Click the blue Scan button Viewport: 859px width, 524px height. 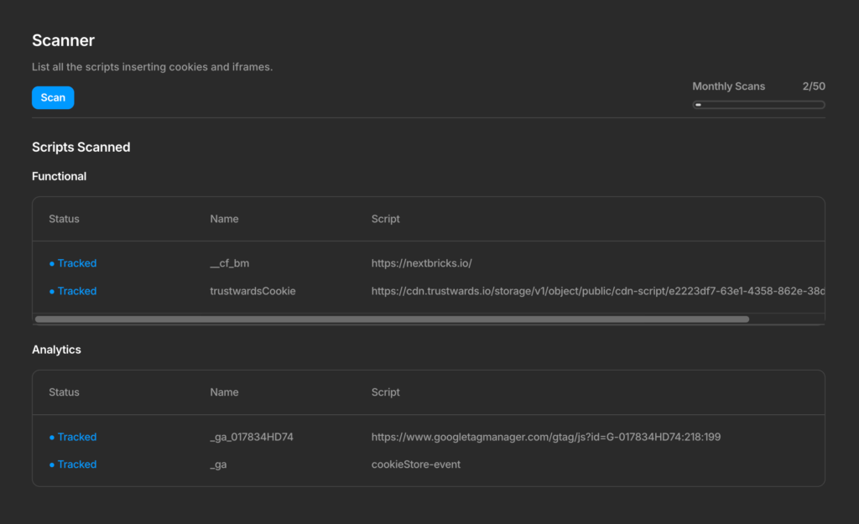click(53, 98)
